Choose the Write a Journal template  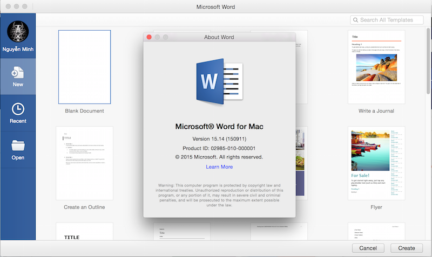click(x=376, y=67)
